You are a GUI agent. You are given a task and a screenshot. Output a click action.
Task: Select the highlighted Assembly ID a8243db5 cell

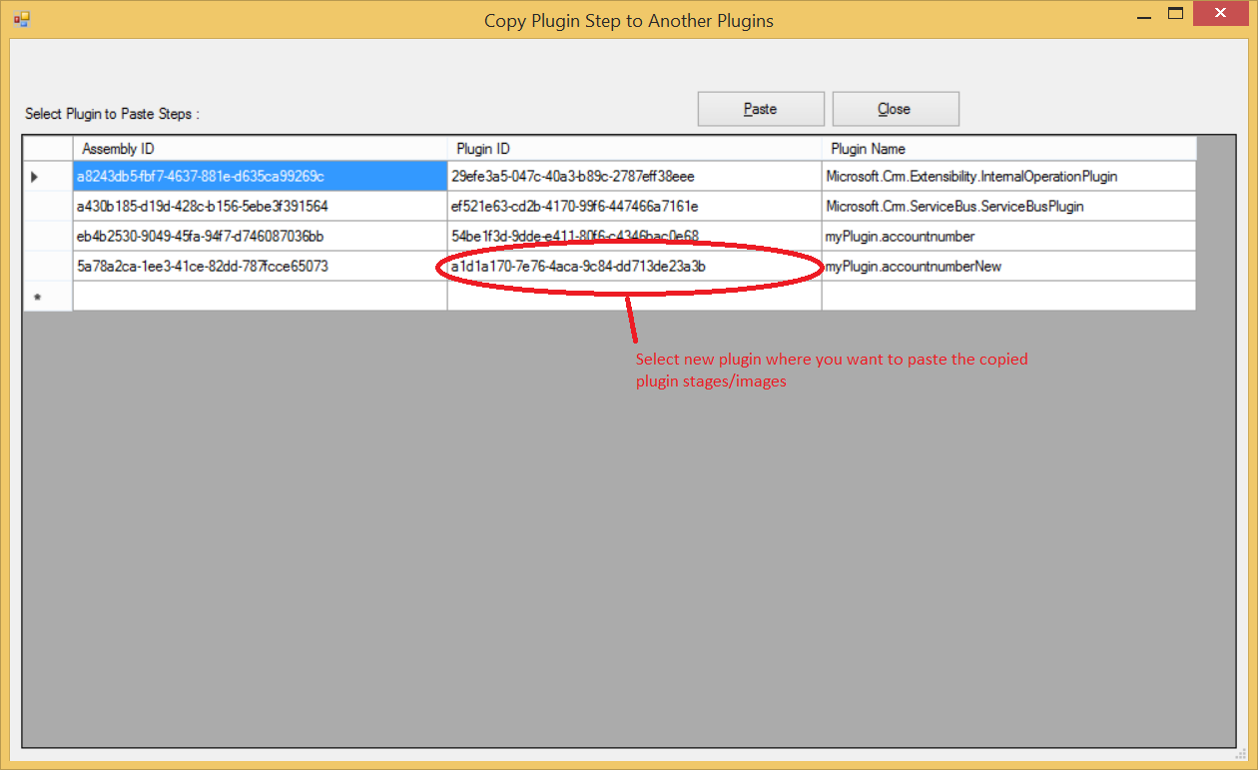[x=260, y=176]
